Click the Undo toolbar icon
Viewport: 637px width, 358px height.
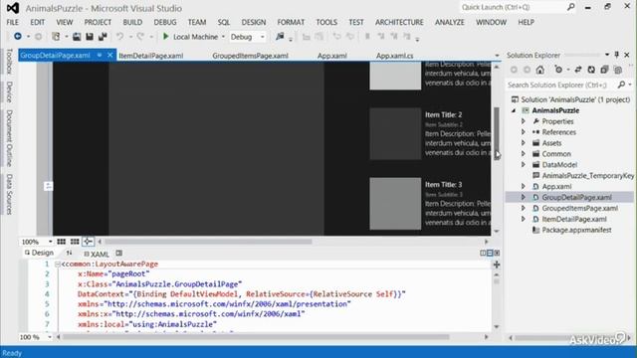pos(119,37)
